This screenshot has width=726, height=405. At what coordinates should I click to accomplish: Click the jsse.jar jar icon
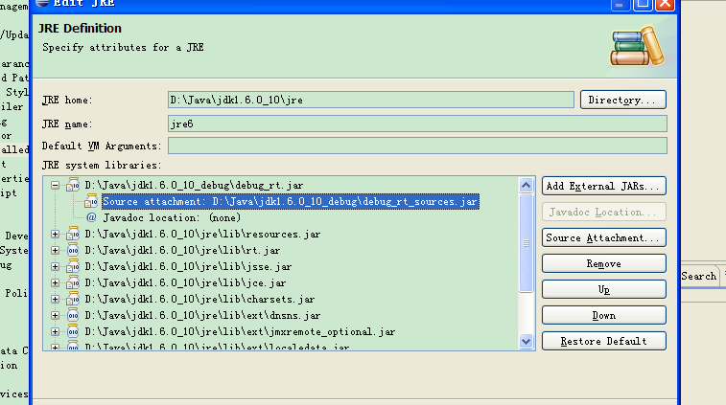(x=73, y=266)
